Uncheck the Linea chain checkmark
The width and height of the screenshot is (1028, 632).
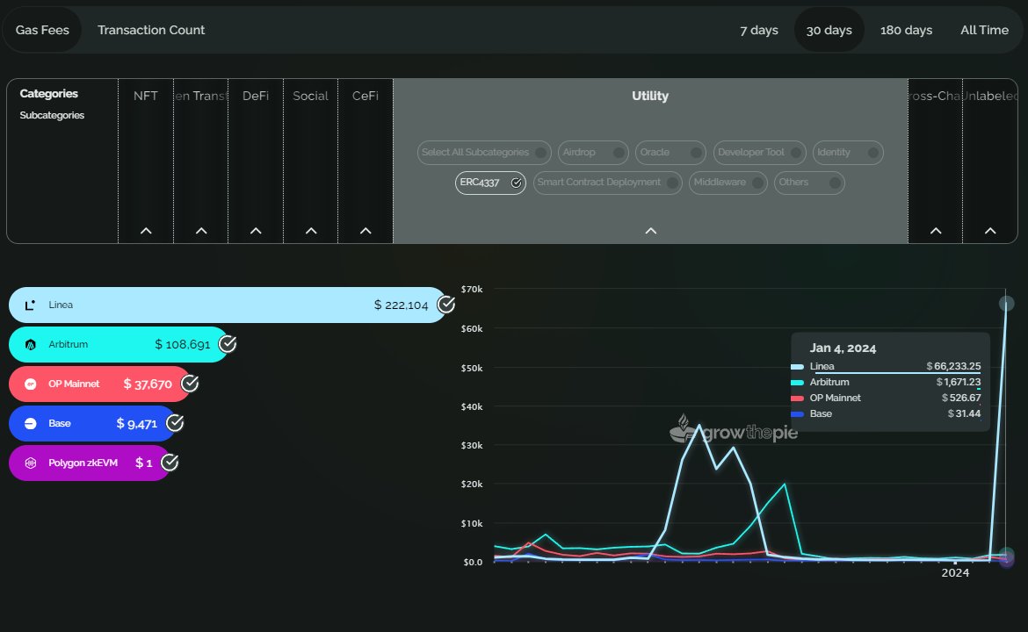[x=445, y=305]
